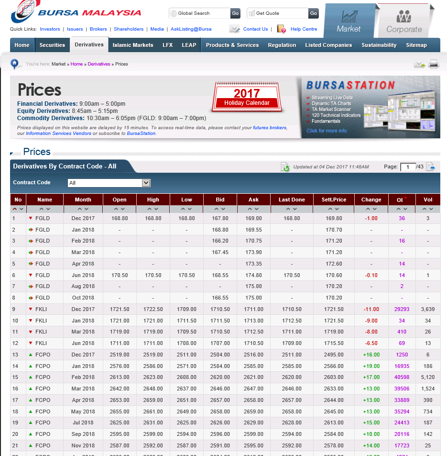
Task: Click the Help Centre link
Action: (x=304, y=29)
